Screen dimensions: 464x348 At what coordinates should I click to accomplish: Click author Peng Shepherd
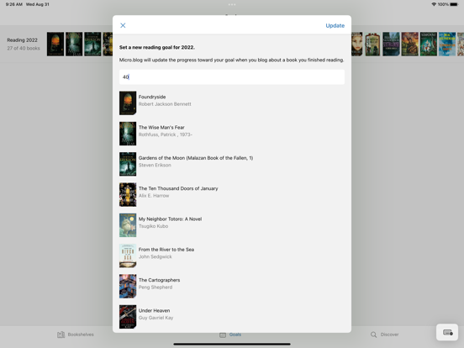point(156,287)
